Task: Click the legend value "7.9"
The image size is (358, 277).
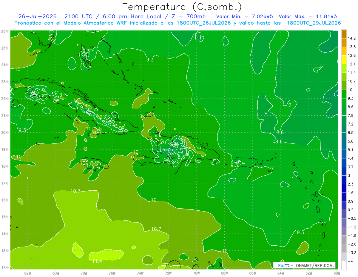Action: (x=351, y=115)
